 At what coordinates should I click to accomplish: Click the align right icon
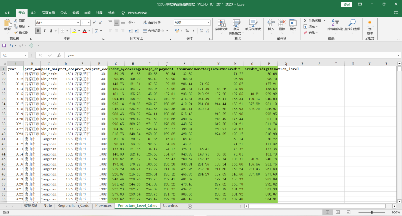pos(123,31)
